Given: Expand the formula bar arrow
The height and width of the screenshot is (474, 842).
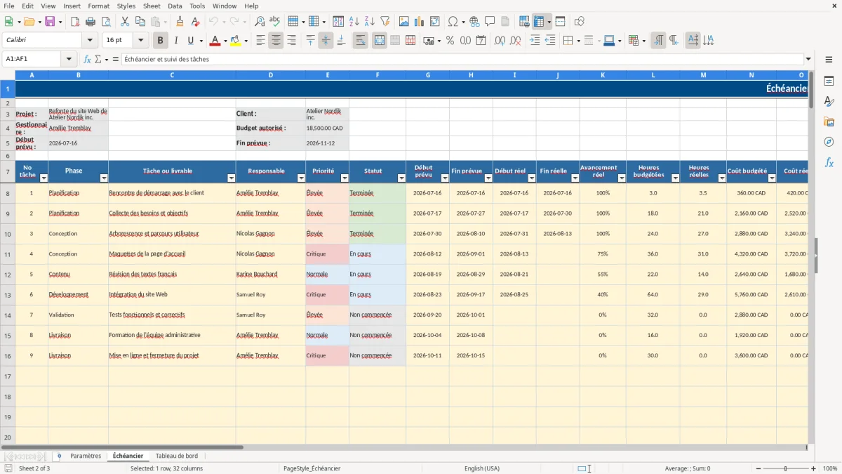Looking at the screenshot, I should [x=808, y=59].
